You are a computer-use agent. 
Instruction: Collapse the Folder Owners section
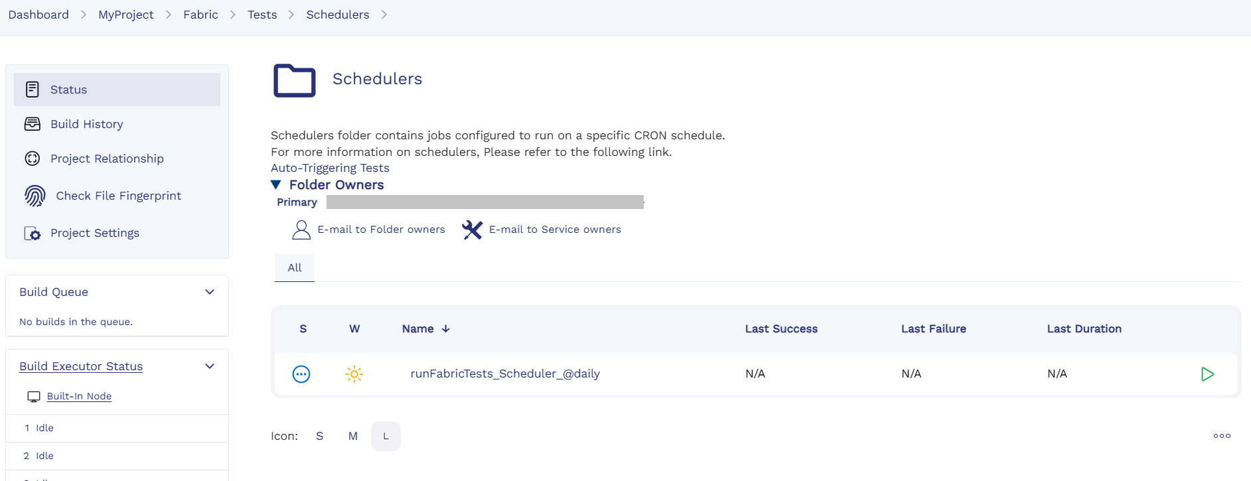pyautogui.click(x=276, y=184)
